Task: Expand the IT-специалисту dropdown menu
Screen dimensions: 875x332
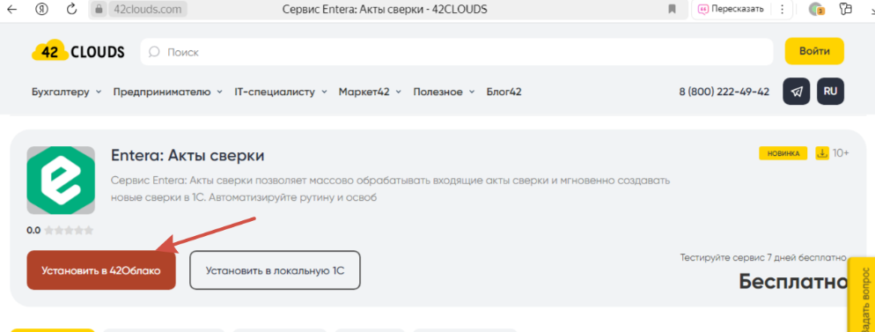Action: coord(280,92)
